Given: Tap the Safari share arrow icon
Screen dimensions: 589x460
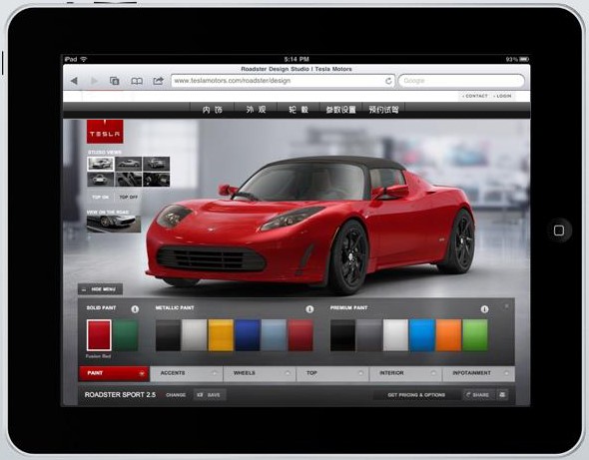Looking at the screenshot, I should click(x=158, y=81).
